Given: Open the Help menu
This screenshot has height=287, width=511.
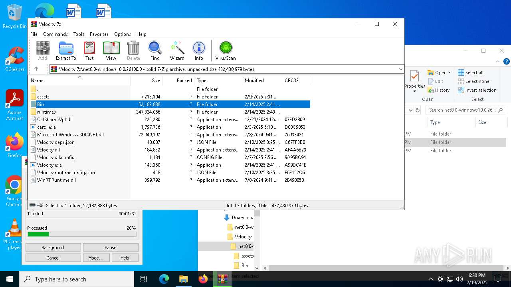Looking at the screenshot, I should 141,34.
